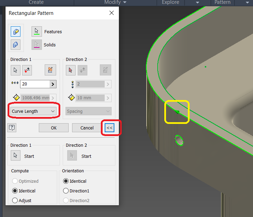Expand the 10 mm field arrow

108,98
